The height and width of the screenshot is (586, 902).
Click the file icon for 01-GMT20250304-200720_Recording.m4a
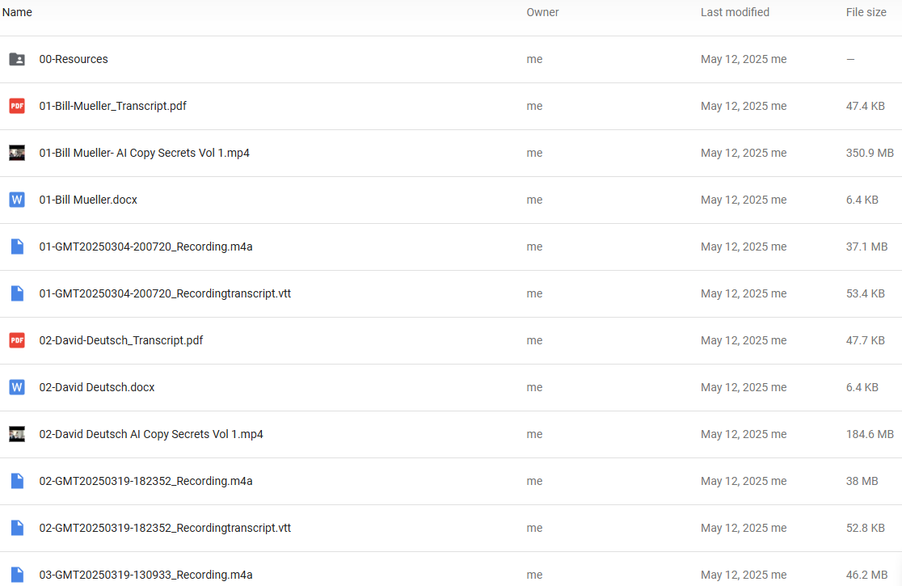(17, 247)
